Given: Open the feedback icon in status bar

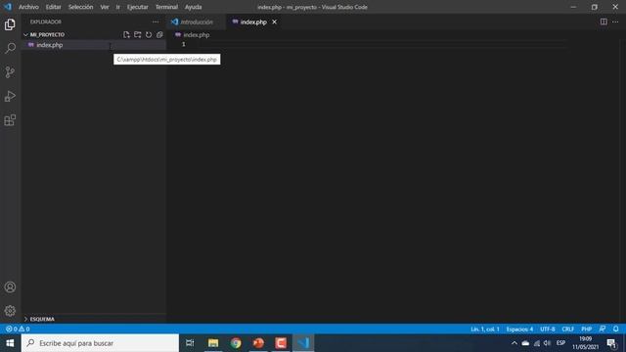Looking at the screenshot, I should coord(603,330).
